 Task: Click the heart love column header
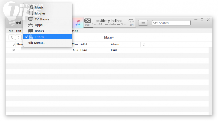[144, 45]
